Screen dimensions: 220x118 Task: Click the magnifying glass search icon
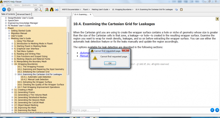pyautogui.click(x=40, y=10)
